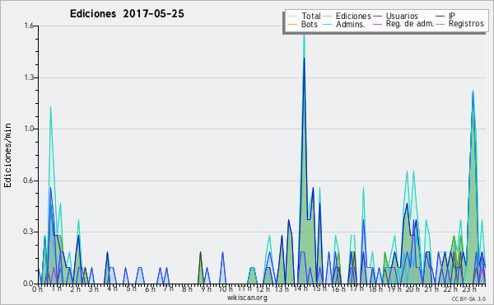This screenshot has width=494, height=305.
Task: Click the 23 h x-axis label
Action: (x=469, y=289)
